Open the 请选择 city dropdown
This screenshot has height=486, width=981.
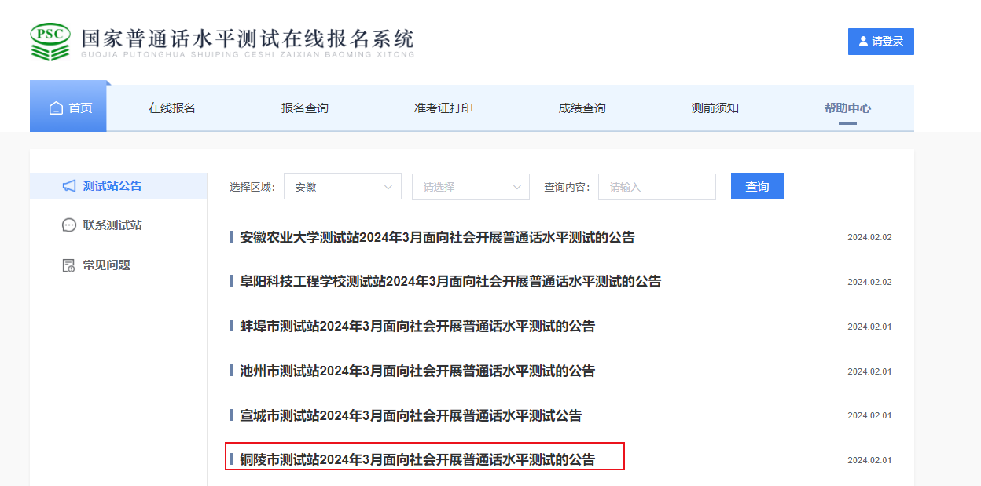click(x=471, y=187)
